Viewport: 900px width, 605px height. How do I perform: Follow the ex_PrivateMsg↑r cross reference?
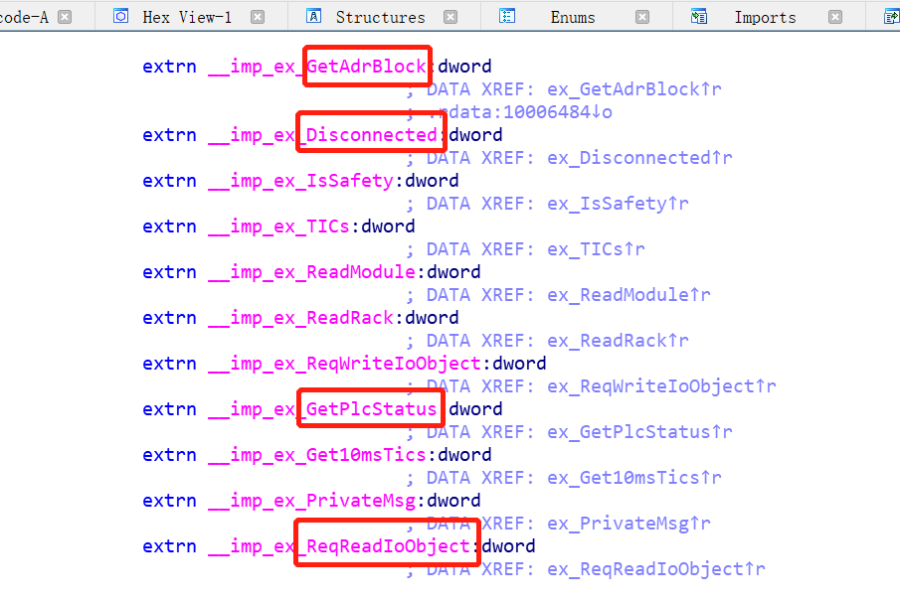click(629, 524)
